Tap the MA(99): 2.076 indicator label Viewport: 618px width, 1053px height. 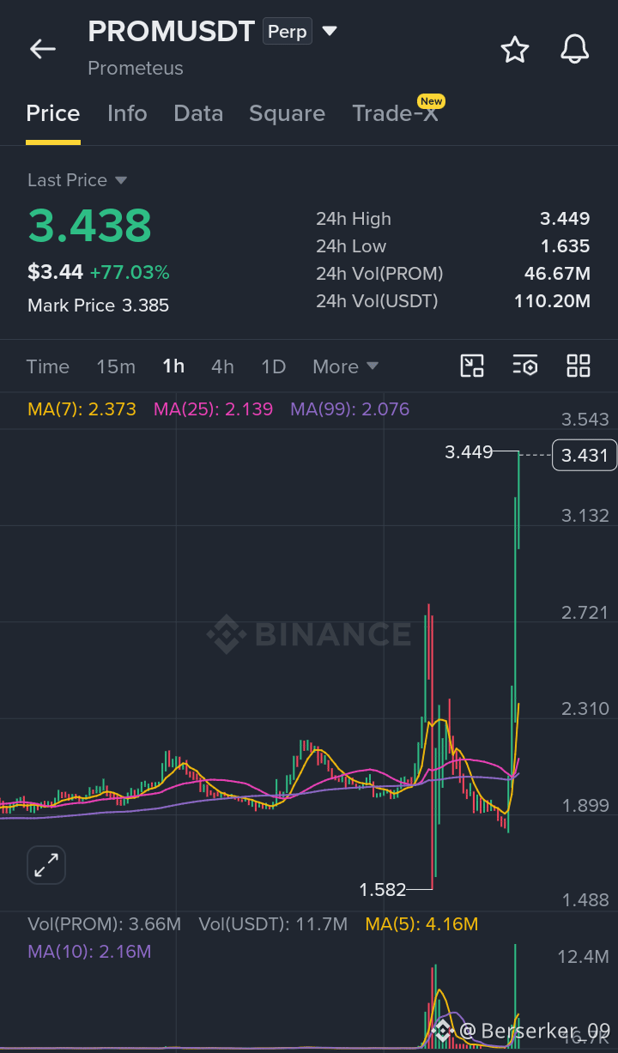(x=350, y=409)
